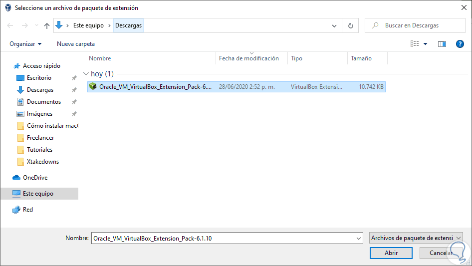The height and width of the screenshot is (266, 472).
Task: Open 'Acceso rápido' in the sidebar
Action: tap(41, 66)
